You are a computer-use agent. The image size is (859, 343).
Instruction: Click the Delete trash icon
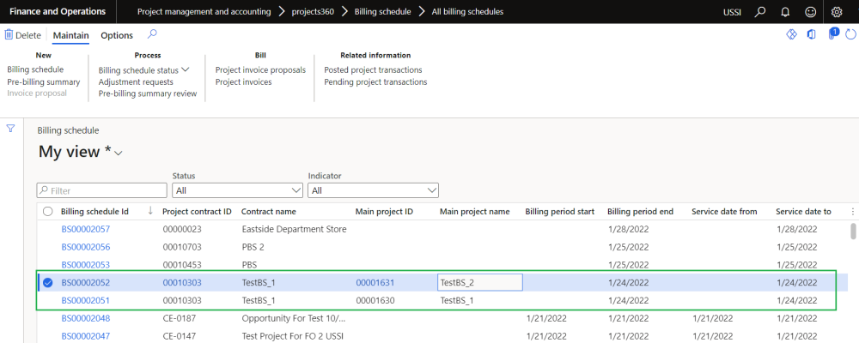(x=9, y=35)
